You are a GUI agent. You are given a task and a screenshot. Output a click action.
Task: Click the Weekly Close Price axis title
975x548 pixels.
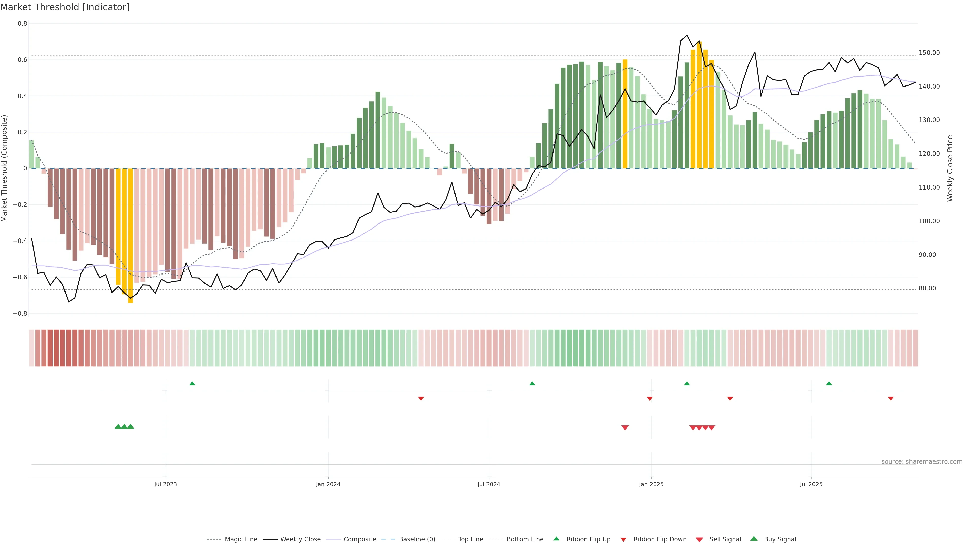click(950, 168)
